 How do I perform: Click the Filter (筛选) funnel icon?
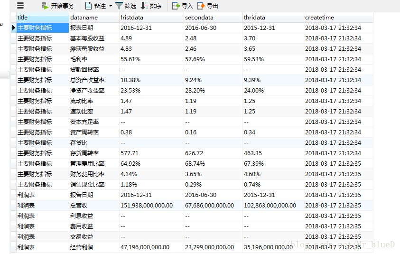pos(119,6)
